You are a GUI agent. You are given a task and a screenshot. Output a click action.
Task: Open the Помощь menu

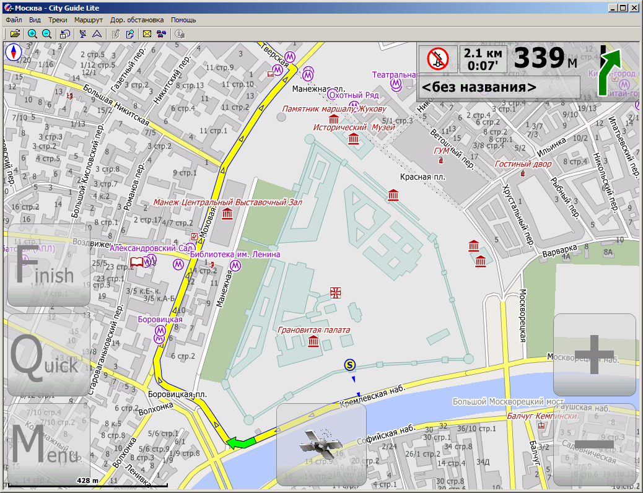(x=183, y=20)
